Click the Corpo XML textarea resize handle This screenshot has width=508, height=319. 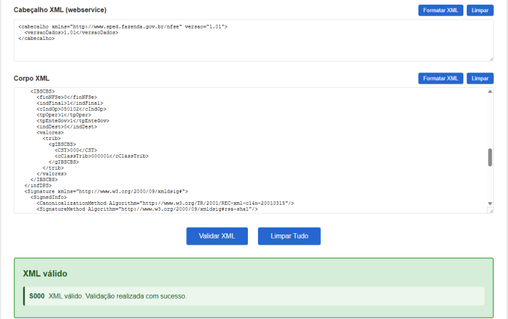coord(490,210)
